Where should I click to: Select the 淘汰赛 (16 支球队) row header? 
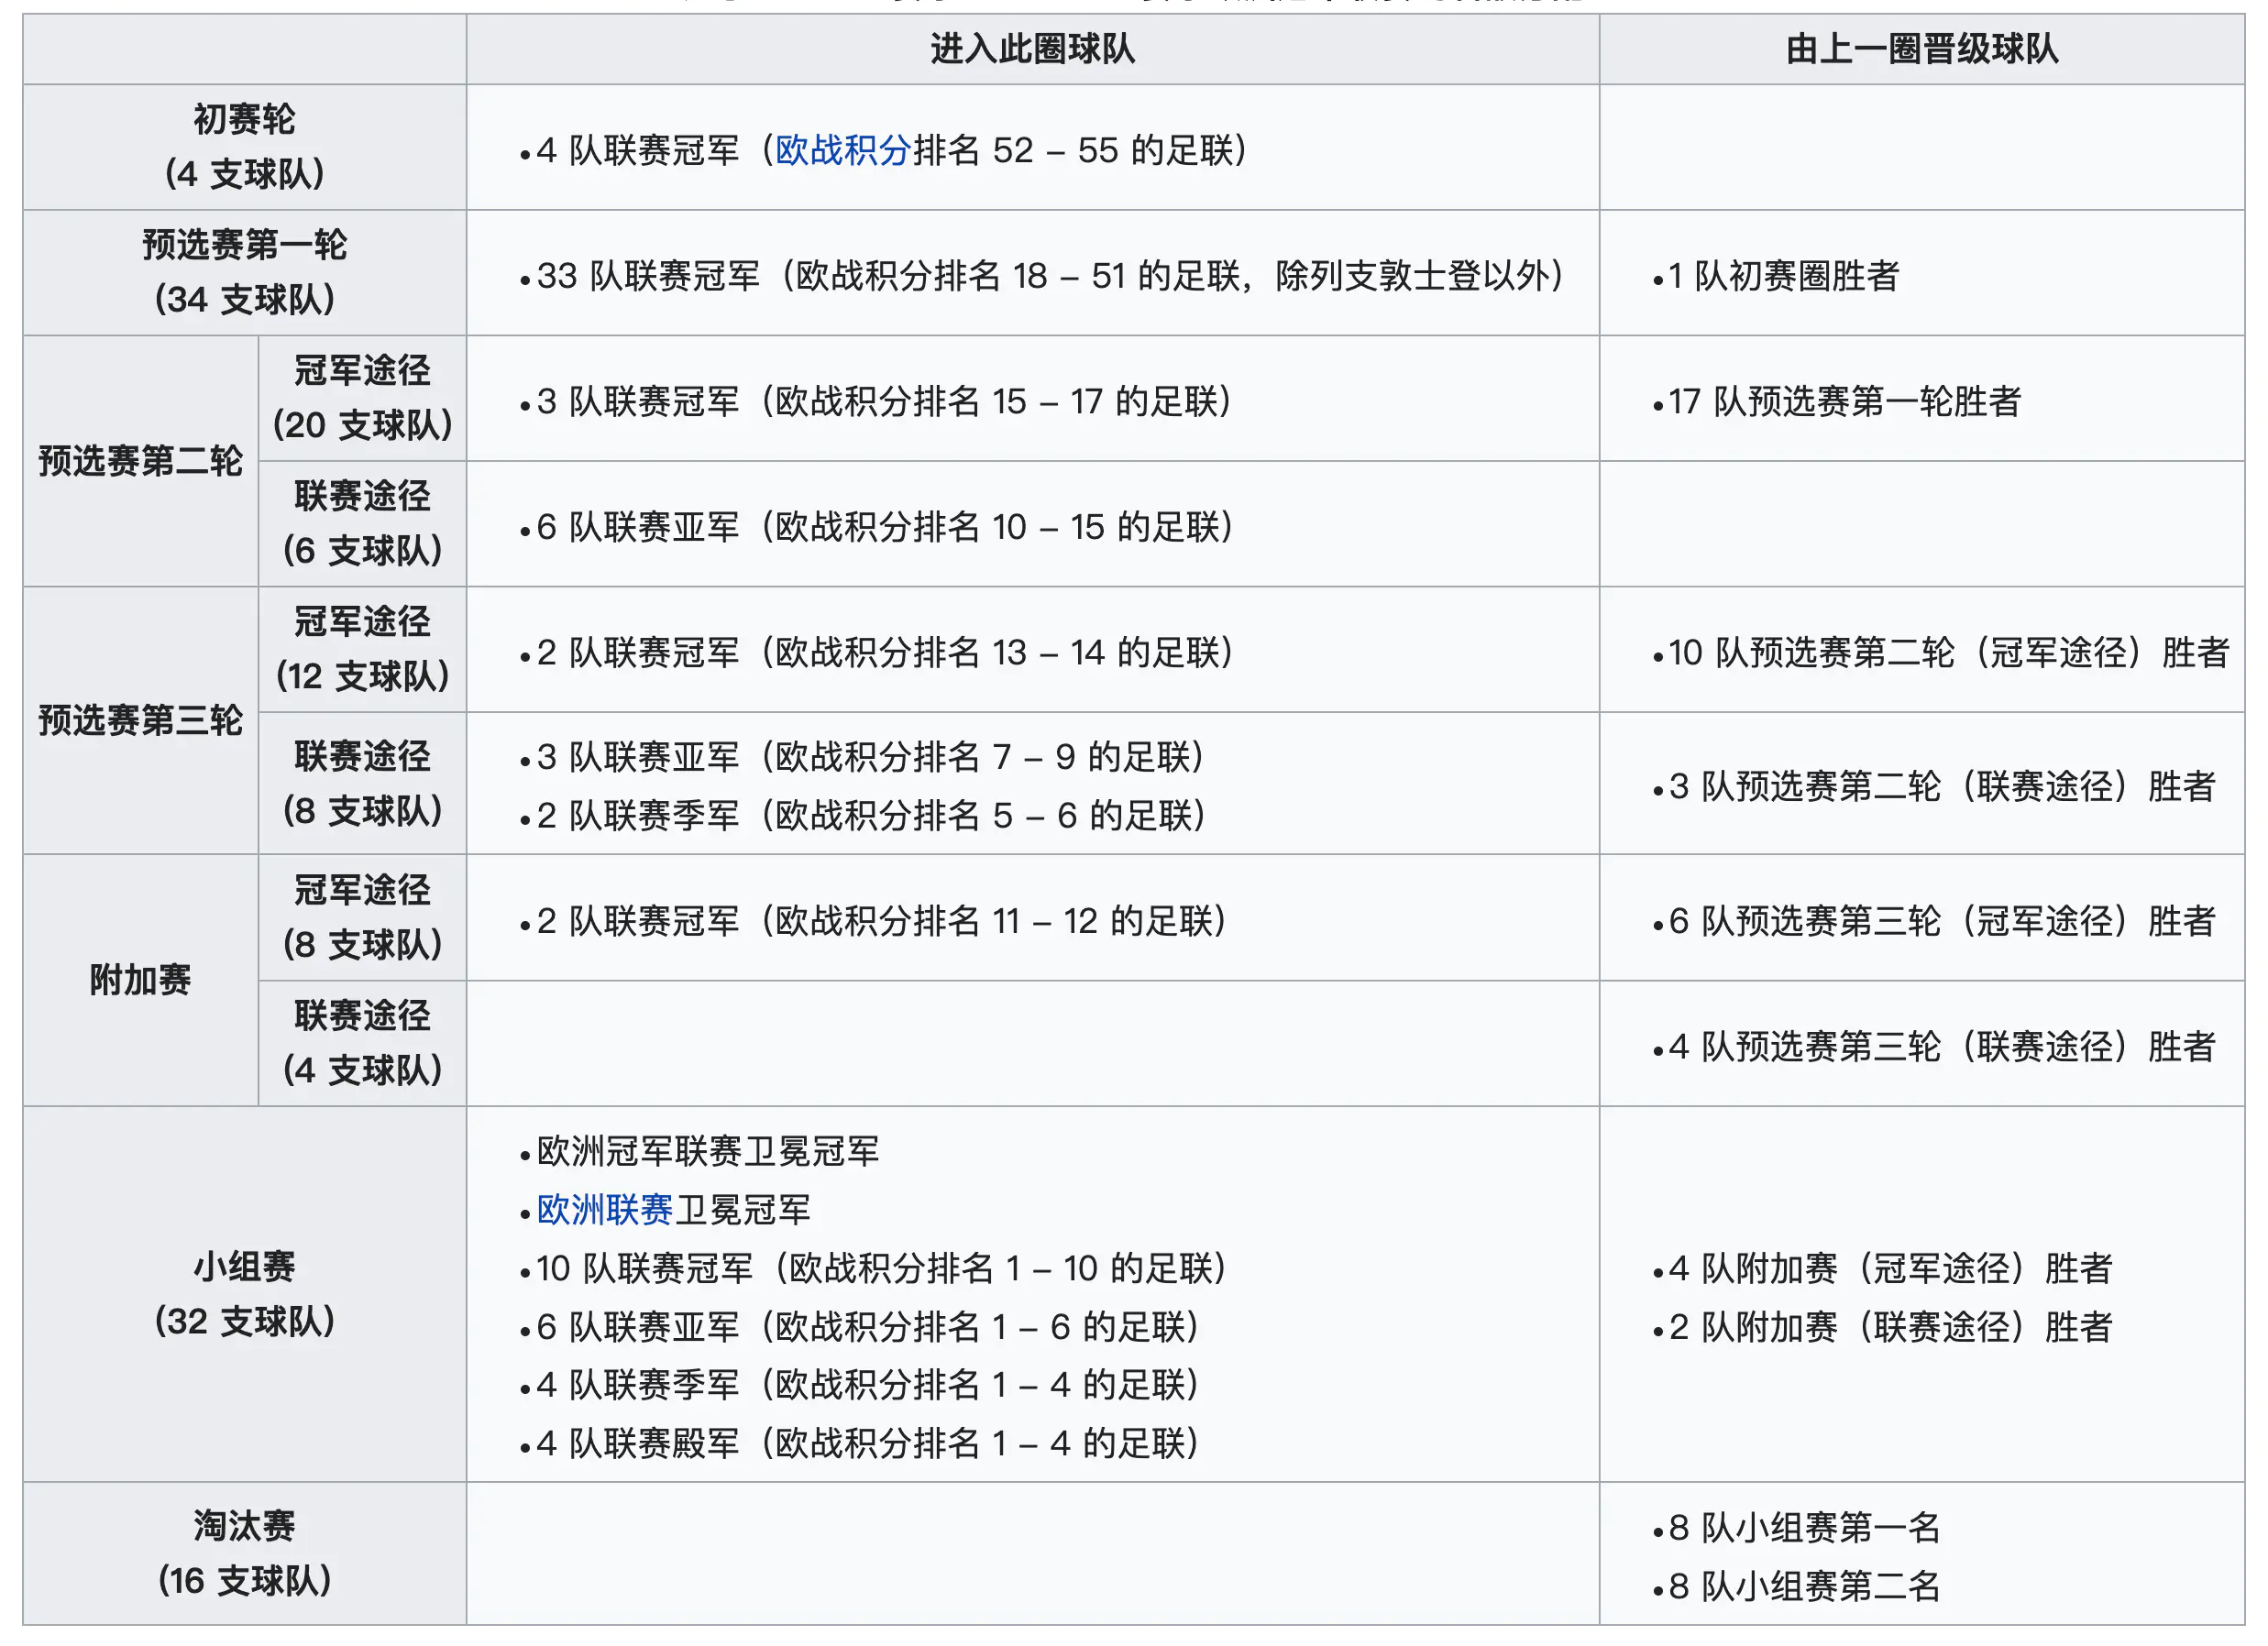pyautogui.click(x=244, y=1553)
